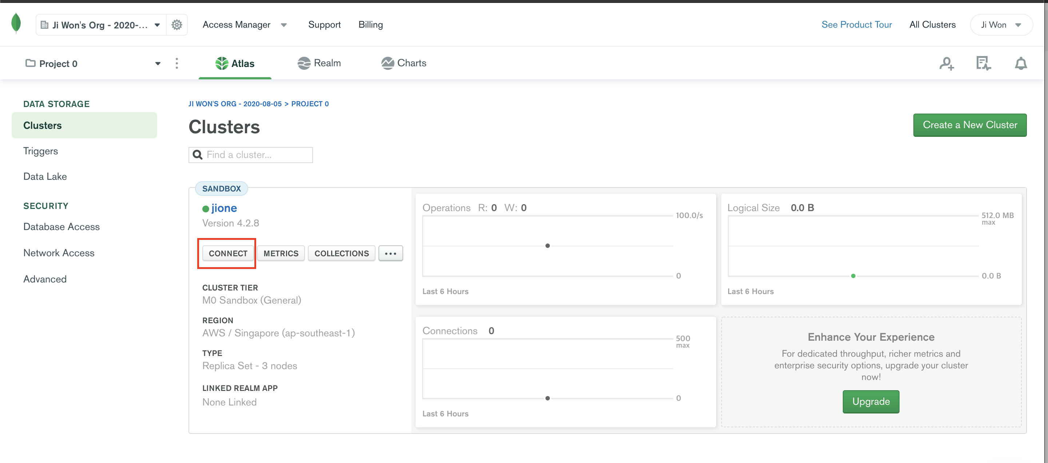Viewport: 1048px width, 463px height.
Task: Open the Billing menu item
Action: pos(370,24)
